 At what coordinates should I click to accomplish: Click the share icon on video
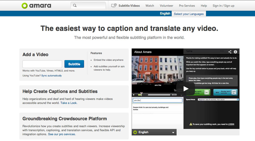(x=229, y=52)
